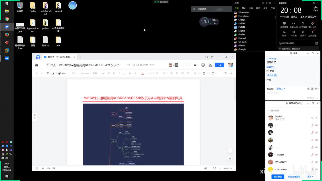
Task: Zoom out the document with minus
Action: (220, 168)
